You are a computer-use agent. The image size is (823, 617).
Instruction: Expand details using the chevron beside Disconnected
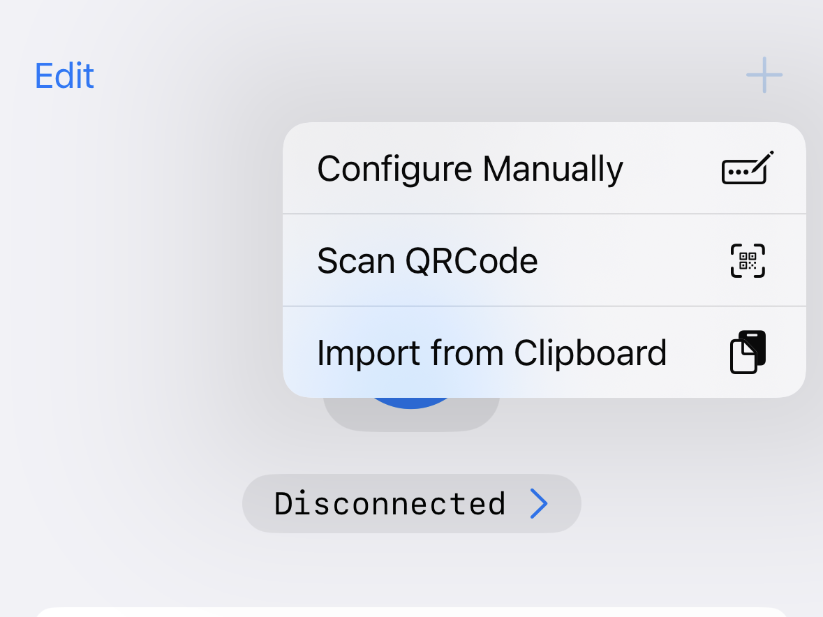click(x=538, y=503)
